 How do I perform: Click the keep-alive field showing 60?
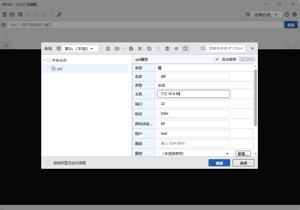[193, 124]
